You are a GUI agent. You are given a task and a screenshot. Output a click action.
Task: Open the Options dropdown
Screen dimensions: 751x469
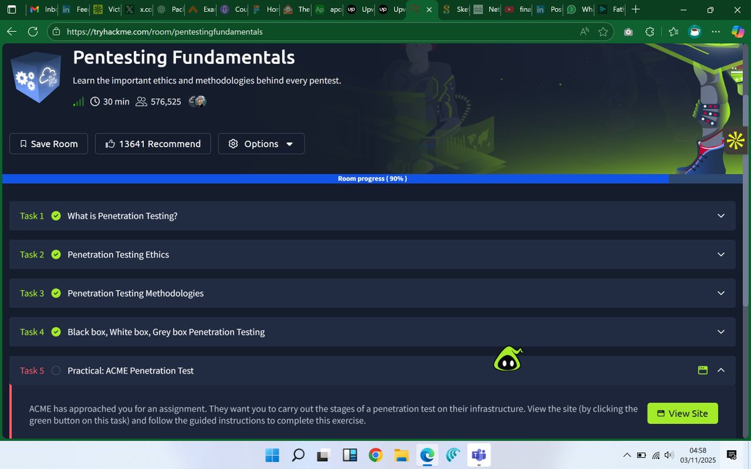(x=261, y=144)
